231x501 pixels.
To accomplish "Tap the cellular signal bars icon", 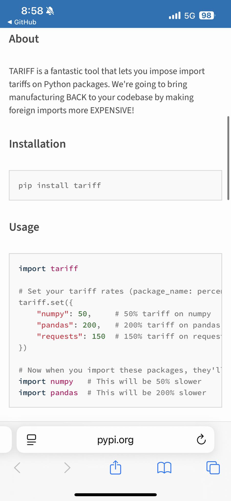I will coord(174,15).
